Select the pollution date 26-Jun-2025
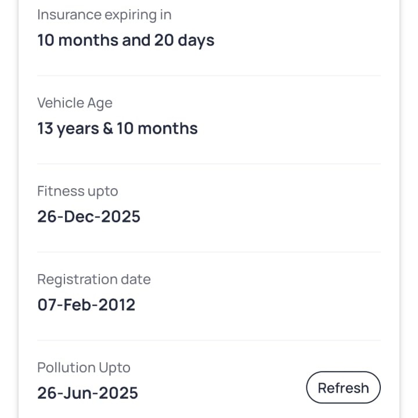418x418 pixels. click(88, 394)
